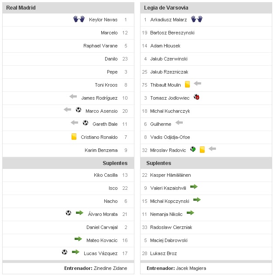This screenshot has height=276, width=274.
Task: Click the goal ball next to Lucas Vázquez
Action: (65, 252)
